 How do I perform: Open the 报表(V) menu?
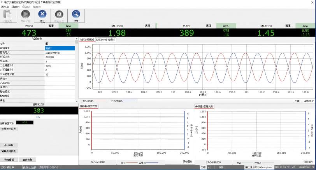(x=16, y=7)
